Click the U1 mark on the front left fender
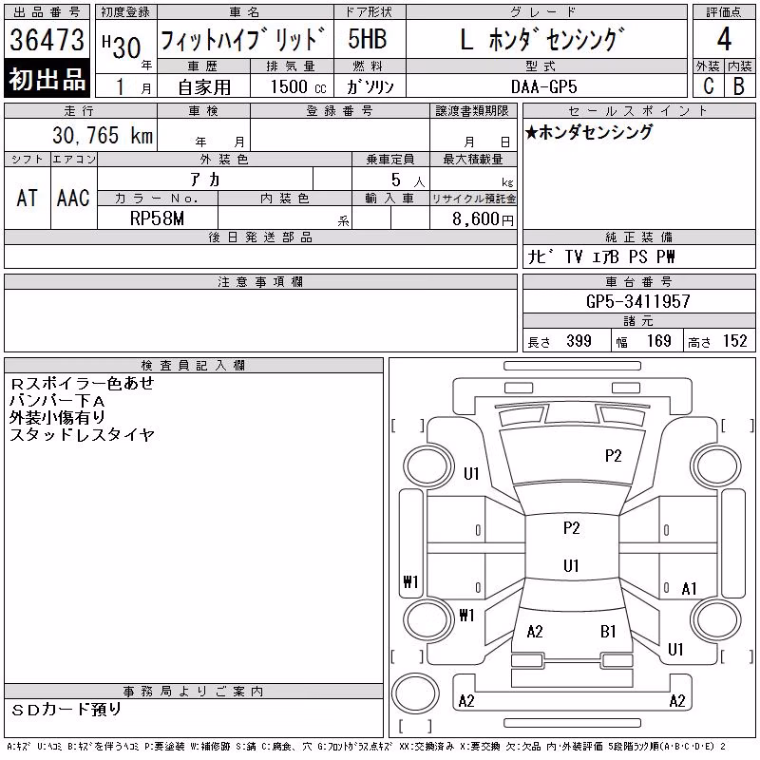Screen dimensions: 760x760 pyautogui.click(x=471, y=473)
